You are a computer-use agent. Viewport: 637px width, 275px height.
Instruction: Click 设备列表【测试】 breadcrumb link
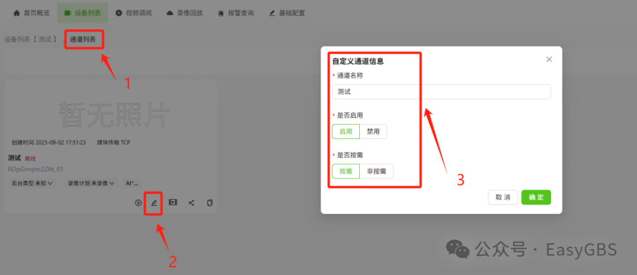tap(31, 40)
